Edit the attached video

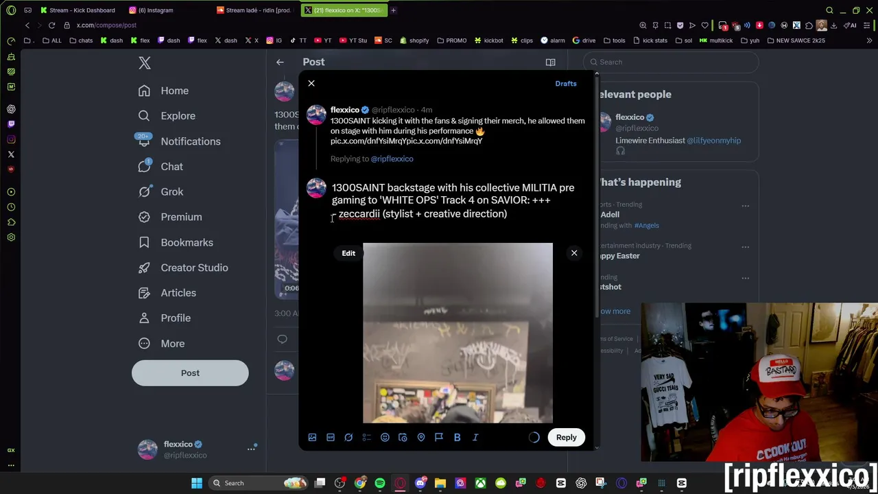pyautogui.click(x=348, y=253)
